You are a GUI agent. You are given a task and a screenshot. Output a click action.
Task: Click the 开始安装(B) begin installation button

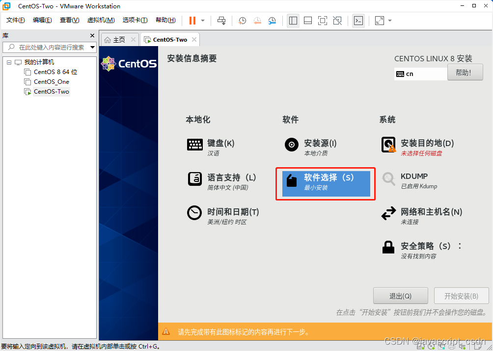coord(461,296)
